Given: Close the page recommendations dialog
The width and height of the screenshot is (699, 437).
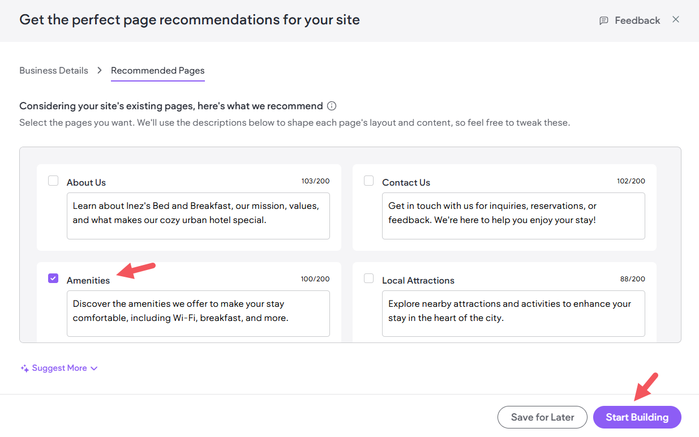Looking at the screenshot, I should [676, 20].
